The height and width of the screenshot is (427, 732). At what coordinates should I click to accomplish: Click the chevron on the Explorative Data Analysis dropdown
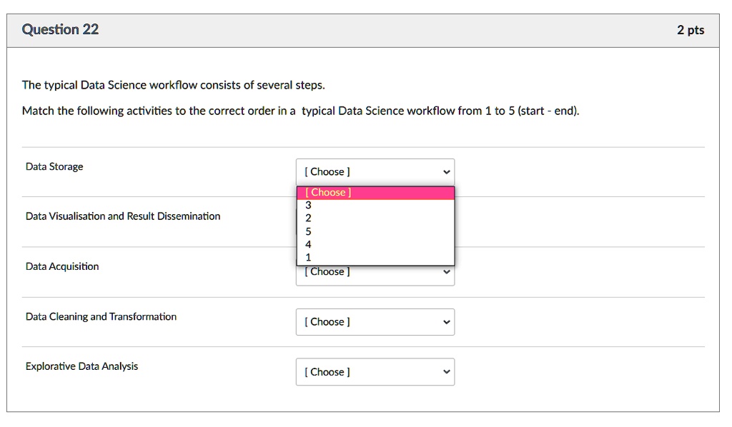[447, 371]
